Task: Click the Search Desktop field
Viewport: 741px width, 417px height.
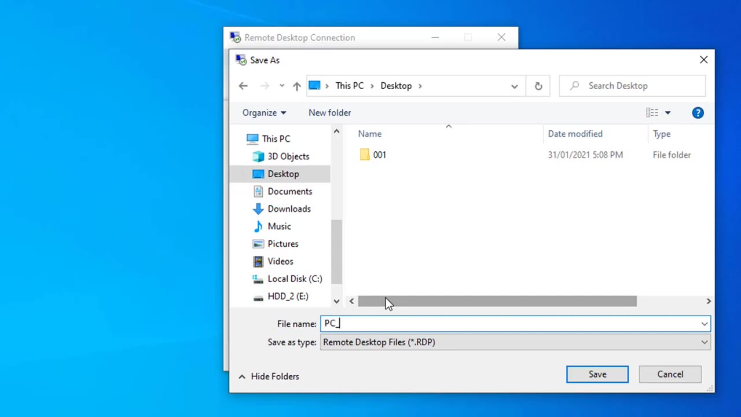Action: coord(633,86)
